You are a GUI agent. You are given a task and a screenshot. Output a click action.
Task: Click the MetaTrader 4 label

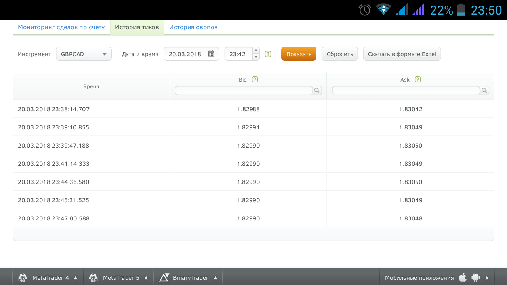coord(51,278)
